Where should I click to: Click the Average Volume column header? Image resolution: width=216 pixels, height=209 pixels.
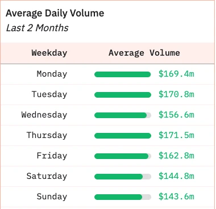[x=144, y=53]
